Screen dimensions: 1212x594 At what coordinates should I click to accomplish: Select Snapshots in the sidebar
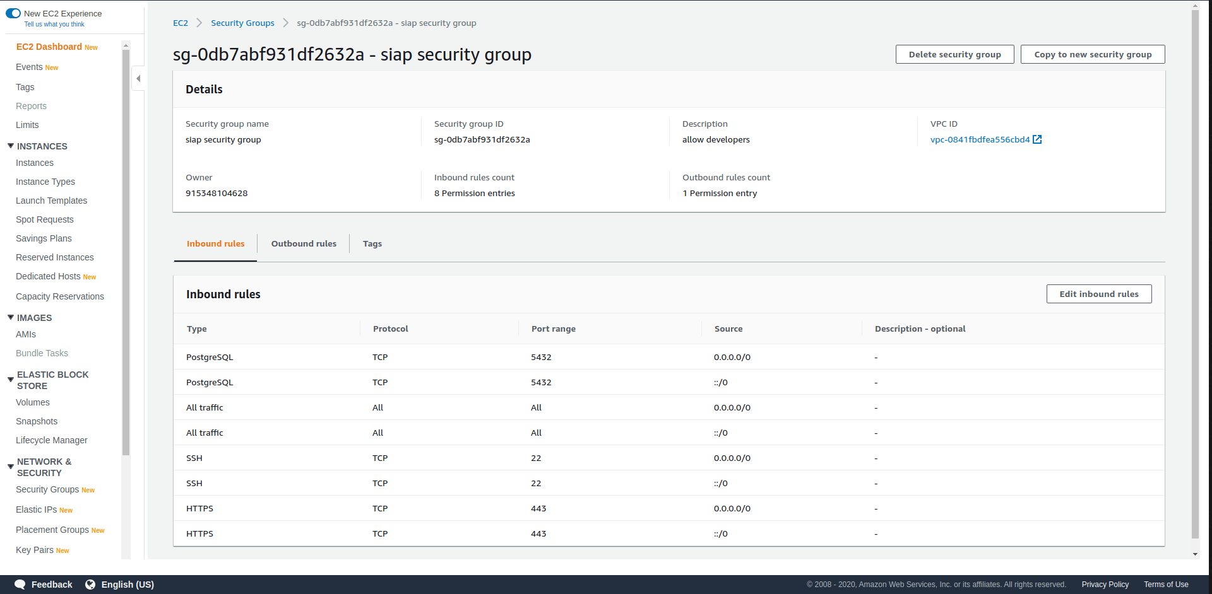click(37, 421)
